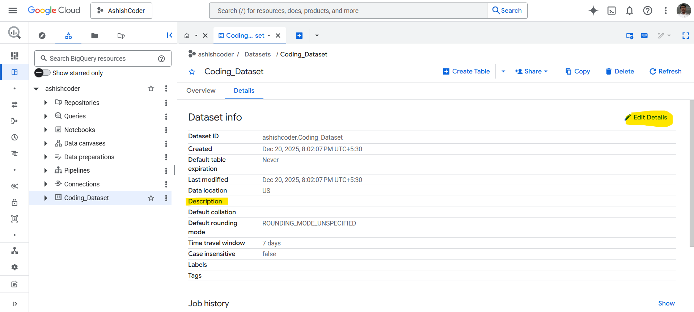
Task: Open the home tab dropdown arrow
Action: pos(196,35)
